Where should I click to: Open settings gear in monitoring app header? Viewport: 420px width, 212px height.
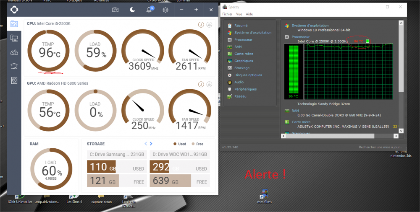coord(165,10)
